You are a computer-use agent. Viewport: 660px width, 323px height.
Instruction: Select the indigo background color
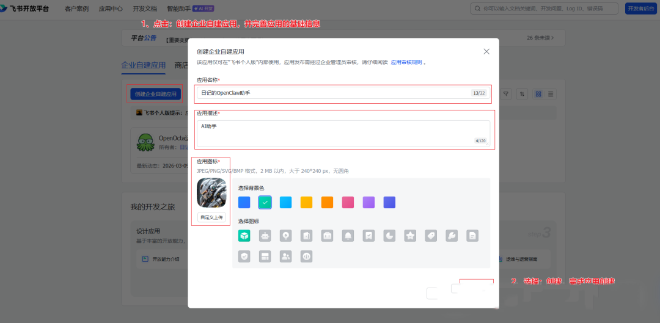tap(389, 202)
